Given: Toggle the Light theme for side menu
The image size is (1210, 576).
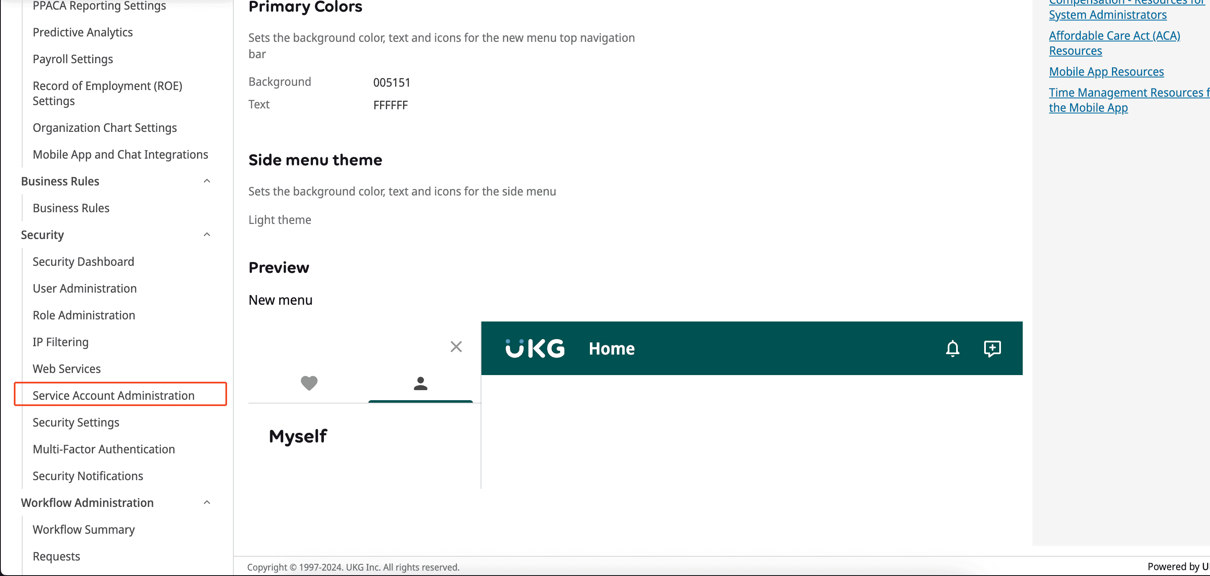Looking at the screenshot, I should point(279,220).
